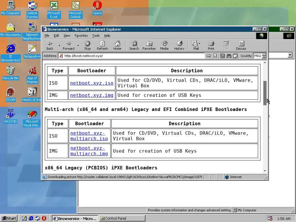Click the Outlook Express quick launch icon
Viewport: 296px width, 222px height.
point(38,219)
